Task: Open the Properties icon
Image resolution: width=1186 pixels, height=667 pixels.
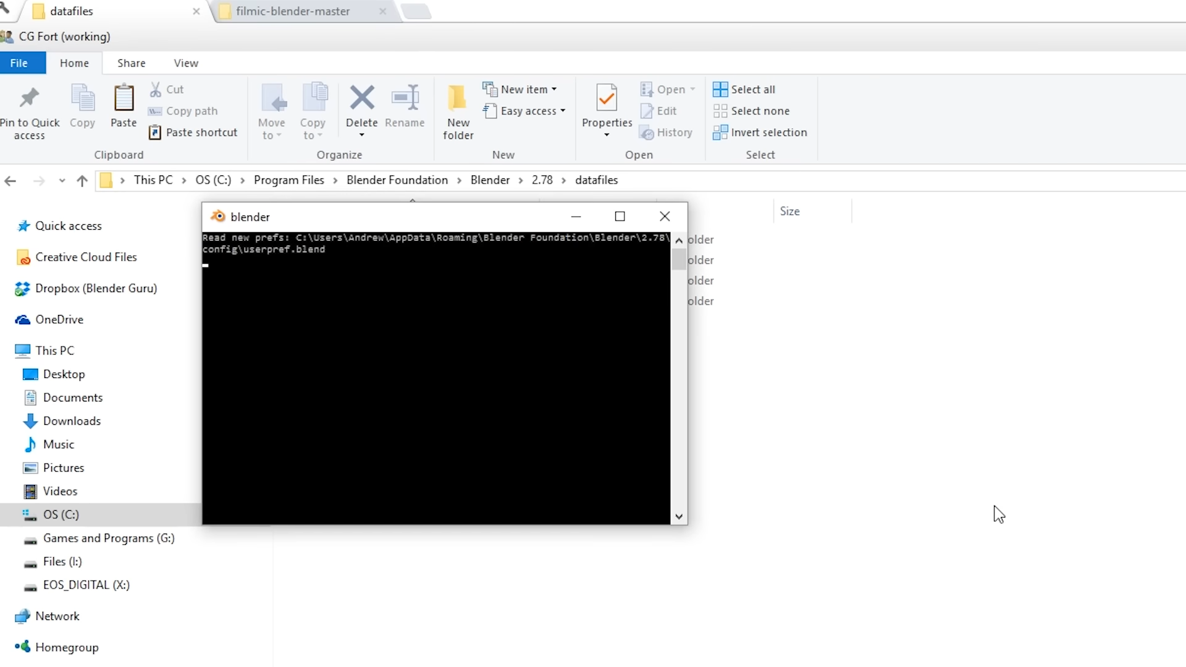Action: pyautogui.click(x=607, y=98)
